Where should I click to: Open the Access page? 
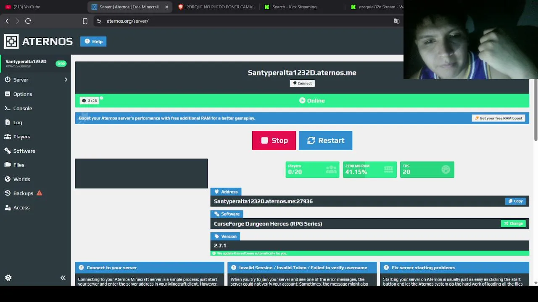tap(21, 208)
